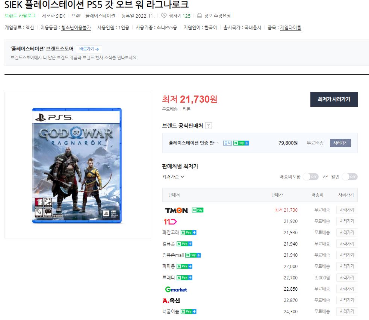Open the 최저가순 sort dropdown
369x320 pixels.
(x=173, y=177)
